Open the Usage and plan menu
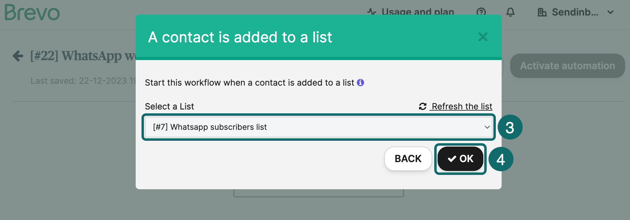 click(x=418, y=12)
